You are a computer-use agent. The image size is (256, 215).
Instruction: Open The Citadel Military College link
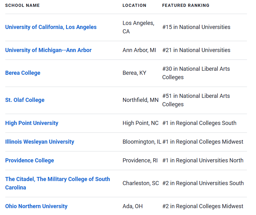point(58,183)
